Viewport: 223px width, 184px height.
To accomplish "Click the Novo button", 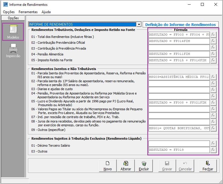I will tap(107, 166).
